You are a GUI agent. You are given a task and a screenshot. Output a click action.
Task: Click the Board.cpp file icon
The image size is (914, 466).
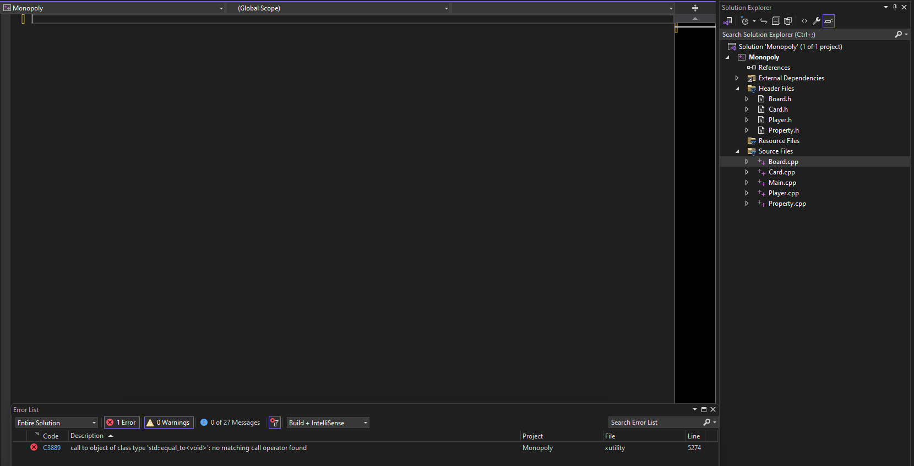[x=761, y=162]
